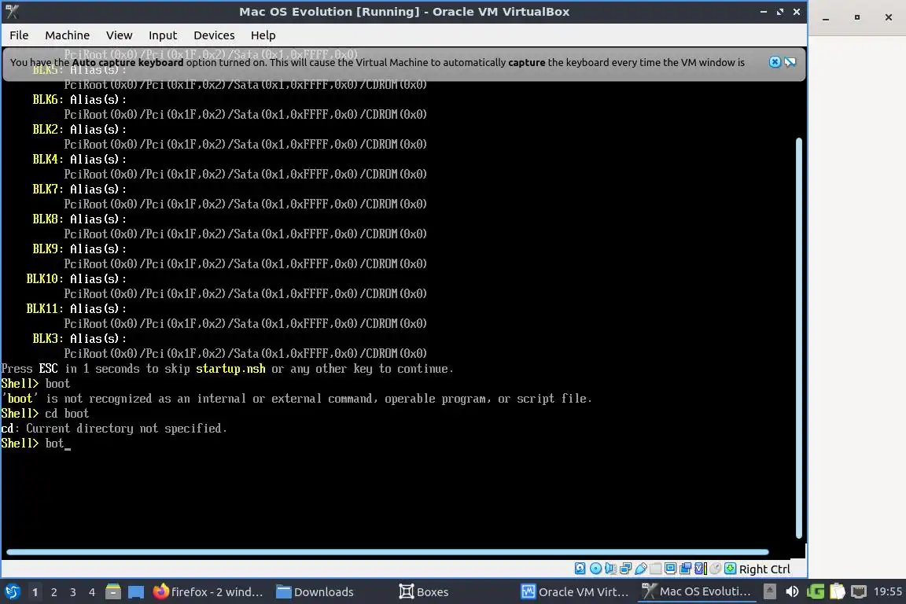Click the network adapters indicator icon
Viewport: 906px width, 604px height.
click(x=625, y=569)
